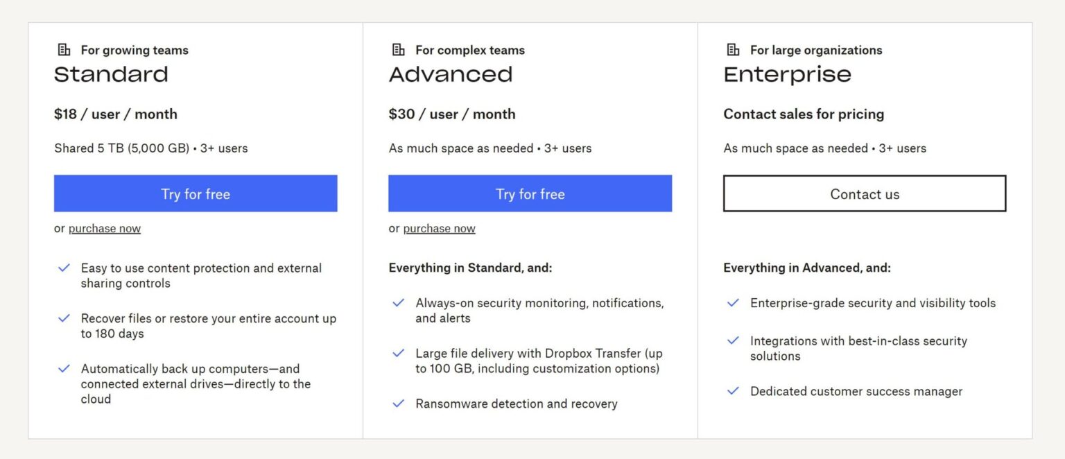Click the building icon above Enterprise plan
1065x459 pixels.
coord(733,49)
